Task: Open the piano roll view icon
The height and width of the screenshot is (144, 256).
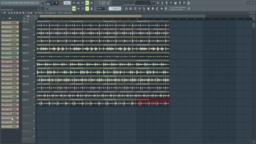Action: click(x=131, y=8)
